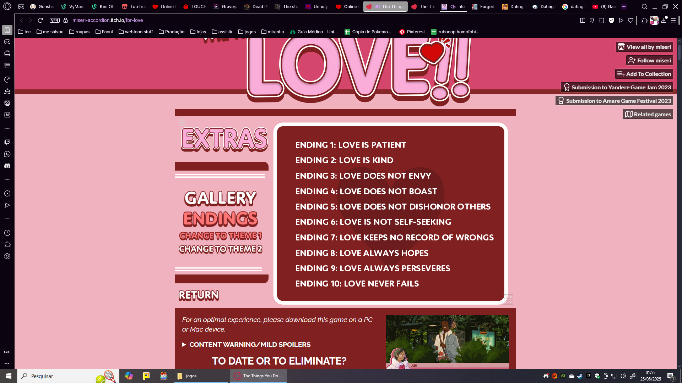Open the 'roupas' bookmarks folder

point(79,32)
